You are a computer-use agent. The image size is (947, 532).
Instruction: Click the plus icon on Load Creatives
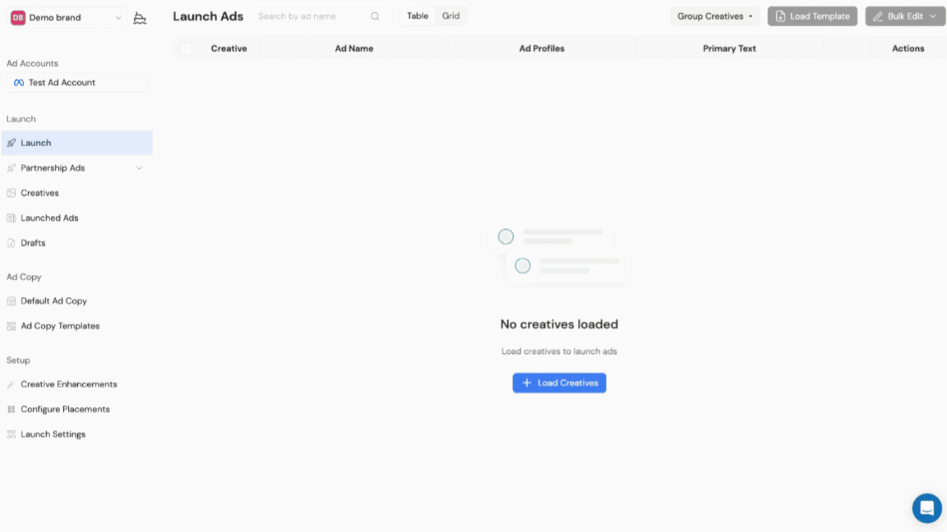[x=527, y=383]
